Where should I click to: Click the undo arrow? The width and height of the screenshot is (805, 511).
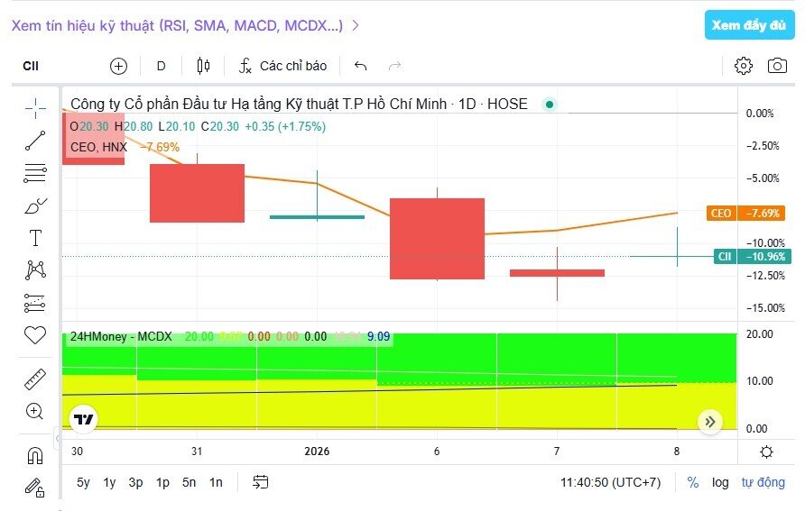[360, 66]
